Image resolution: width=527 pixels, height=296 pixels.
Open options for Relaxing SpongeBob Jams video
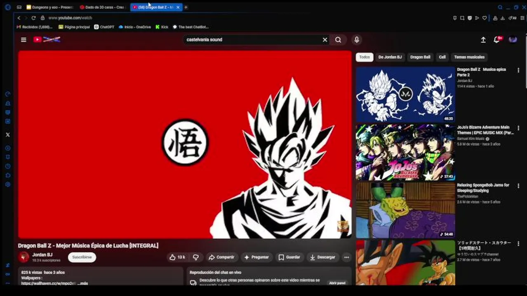[518, 186]
